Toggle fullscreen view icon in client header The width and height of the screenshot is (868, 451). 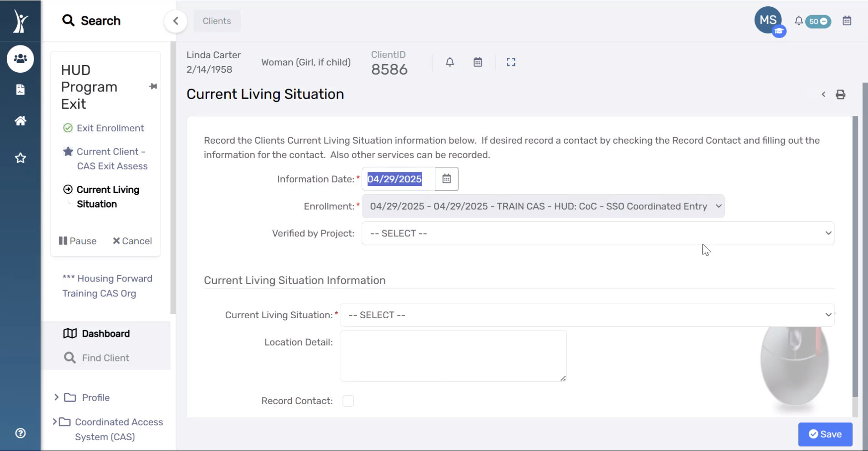tap(510, 62)
